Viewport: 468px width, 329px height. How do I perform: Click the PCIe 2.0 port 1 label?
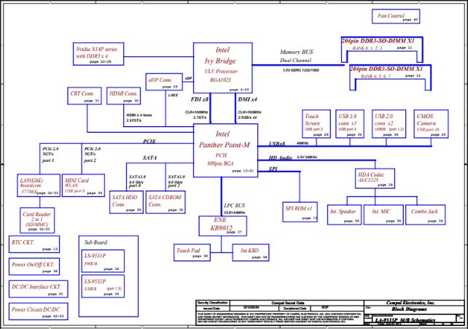point(50,155)
